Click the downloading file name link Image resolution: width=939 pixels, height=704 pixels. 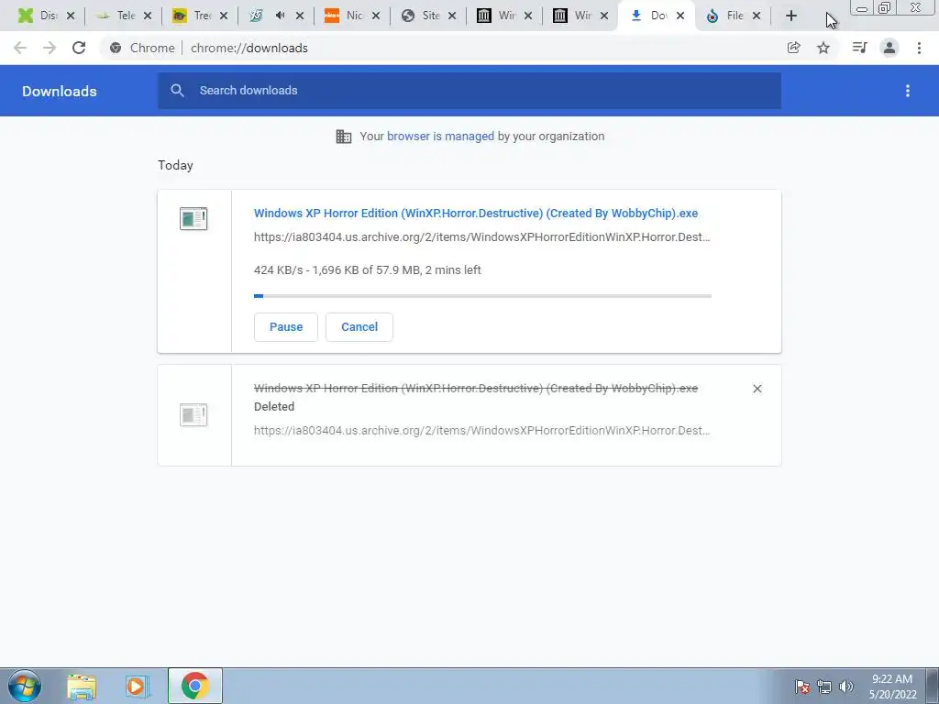pyautogui.click(x=476, y=213)
